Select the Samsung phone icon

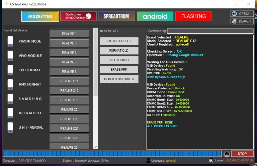point(10,99)
